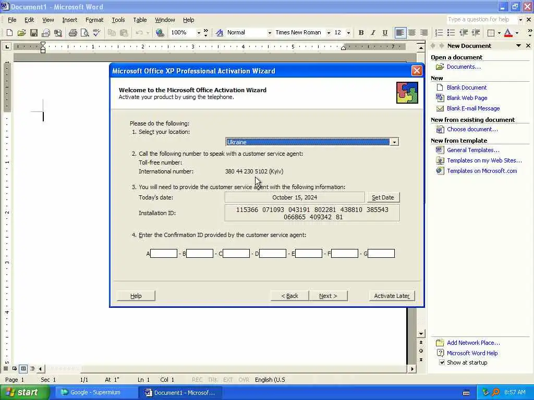
Task: Open the Times New Roman font dropdown
Action: [x=329, y=33]
